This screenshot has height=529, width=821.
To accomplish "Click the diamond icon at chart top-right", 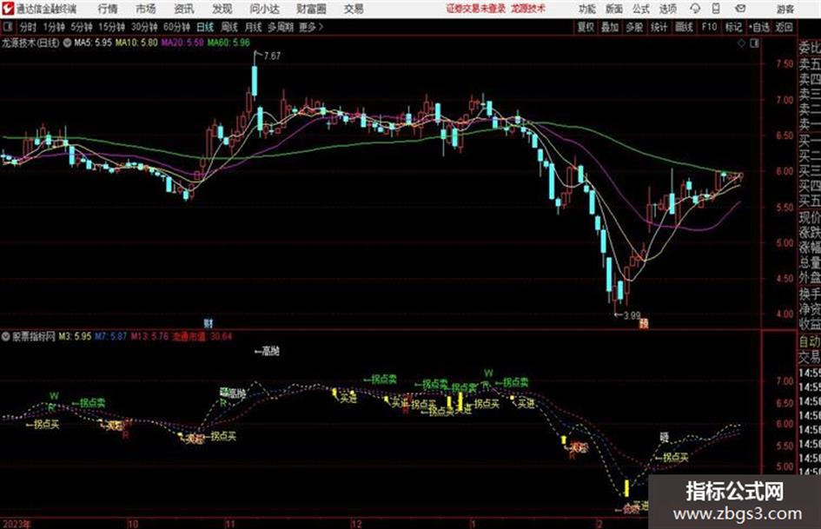I will pos(741,43).
